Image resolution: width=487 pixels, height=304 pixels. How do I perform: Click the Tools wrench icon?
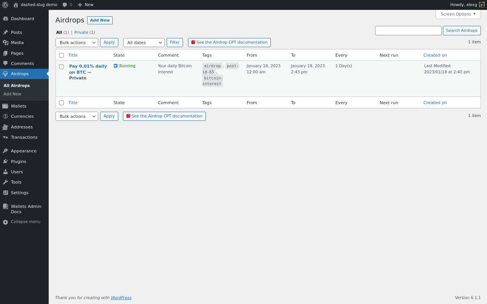coord(5,182)
